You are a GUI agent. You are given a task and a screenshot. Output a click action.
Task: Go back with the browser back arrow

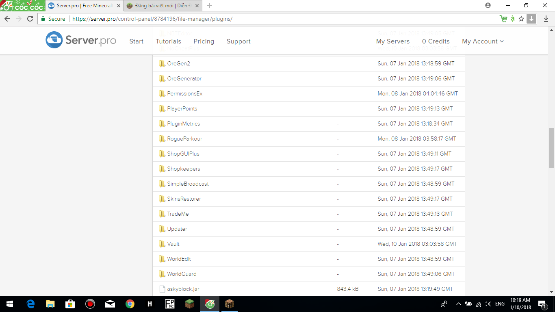pos(7,19)
